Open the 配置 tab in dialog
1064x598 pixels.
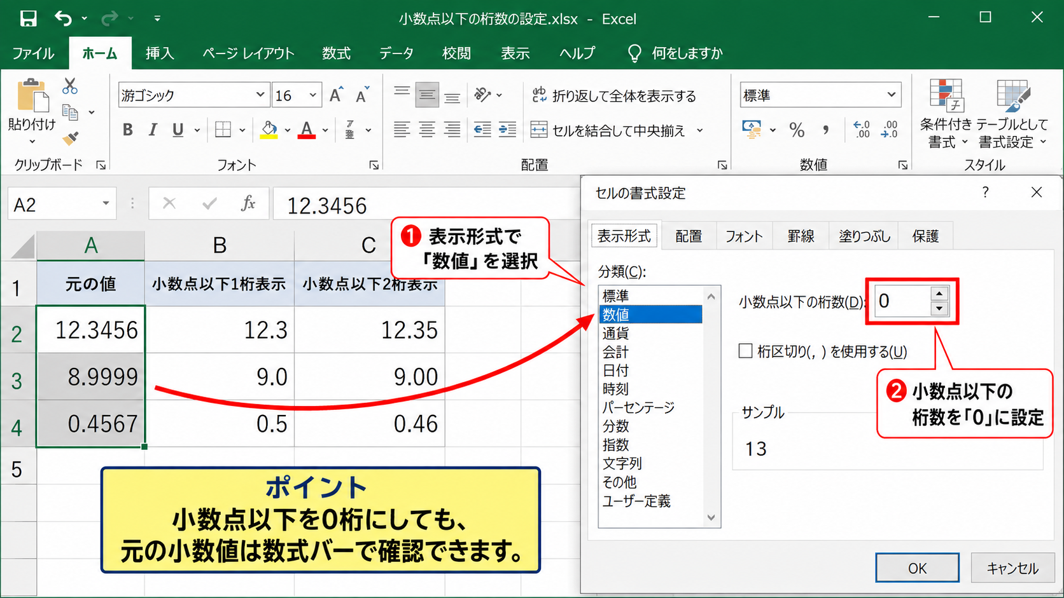689,236
